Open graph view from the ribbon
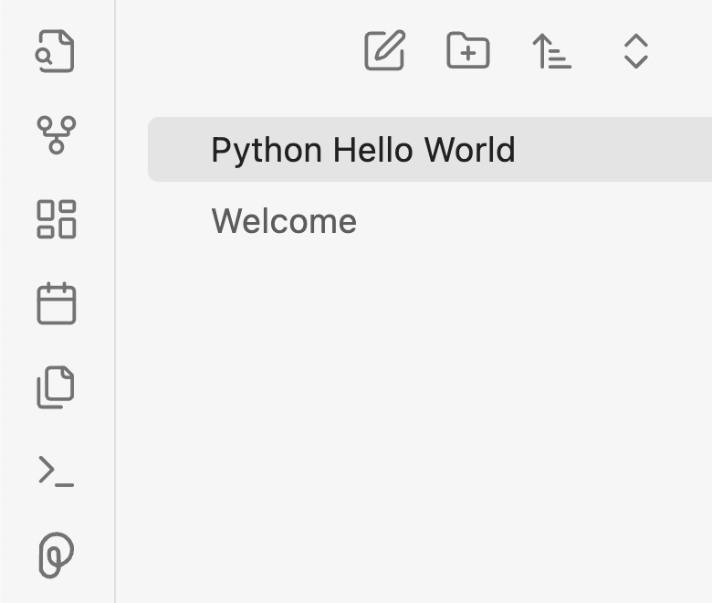This screenshot has height=603, width=712. point(56,134)
